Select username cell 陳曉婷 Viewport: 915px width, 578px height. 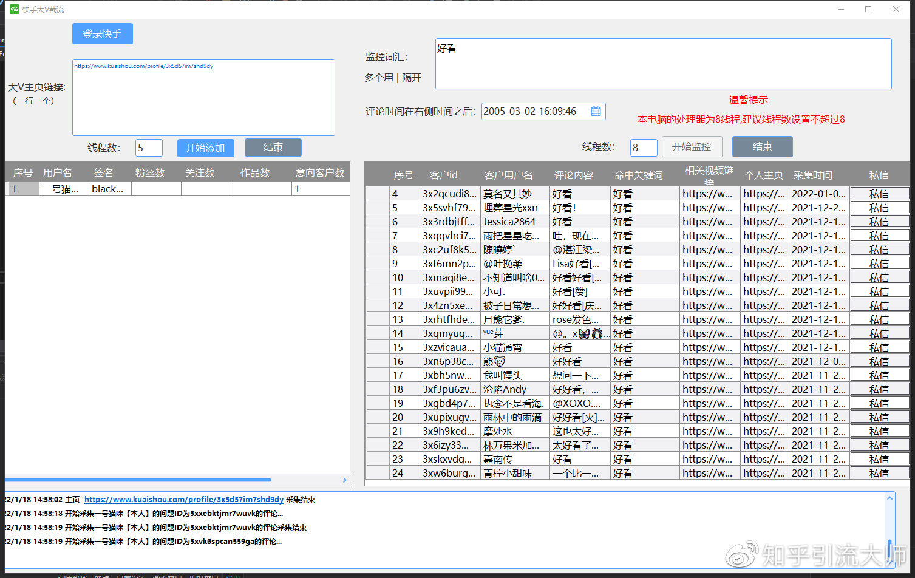(x=515, y=250)
